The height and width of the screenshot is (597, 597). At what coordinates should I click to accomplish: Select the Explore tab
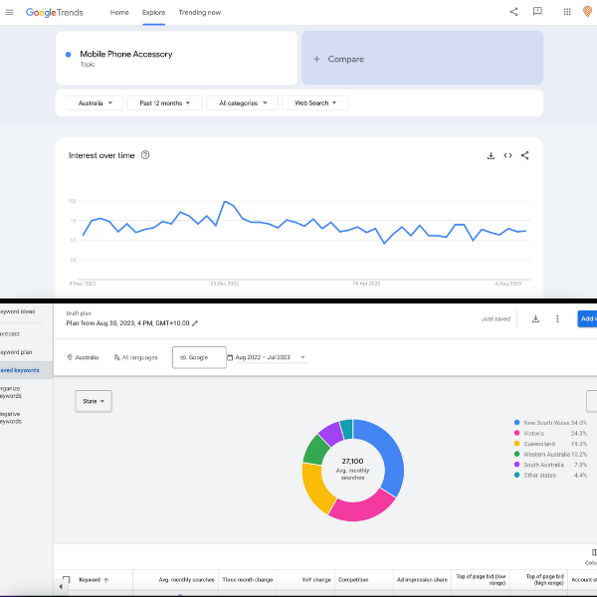(x=153, y=13)
